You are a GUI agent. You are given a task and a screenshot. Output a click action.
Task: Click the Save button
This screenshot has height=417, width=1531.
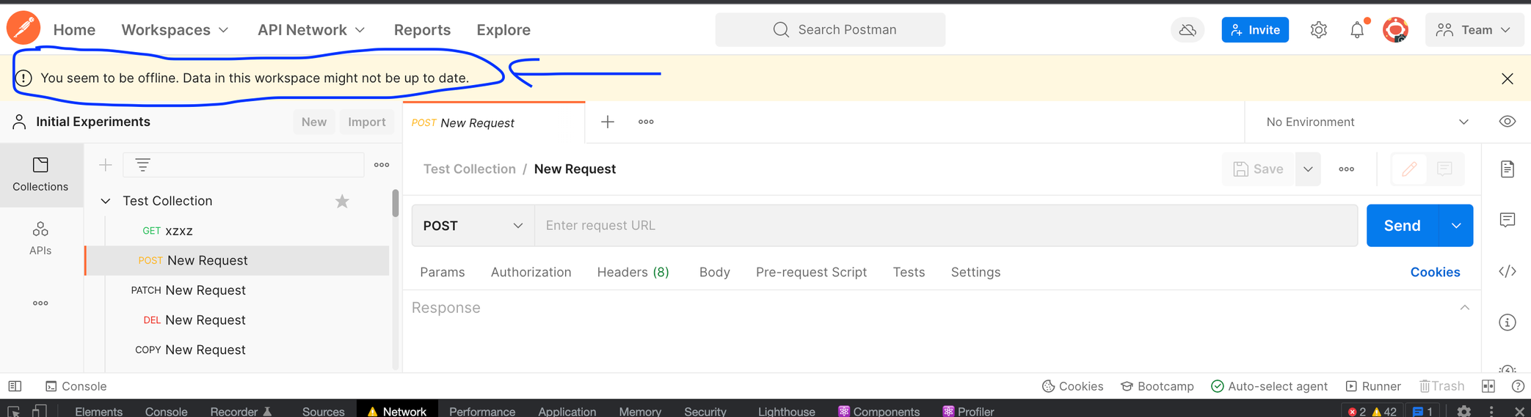pyautogui.click(x=1258, y=169)
